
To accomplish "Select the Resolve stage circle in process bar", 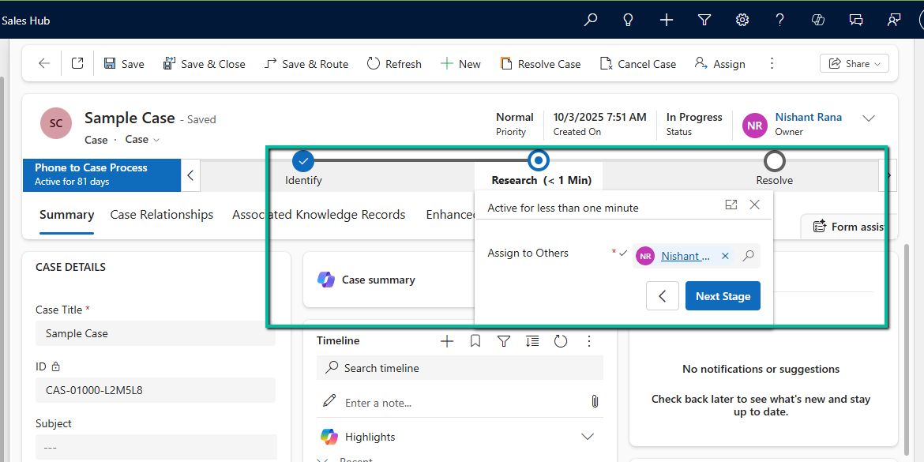I will point(775,161).
